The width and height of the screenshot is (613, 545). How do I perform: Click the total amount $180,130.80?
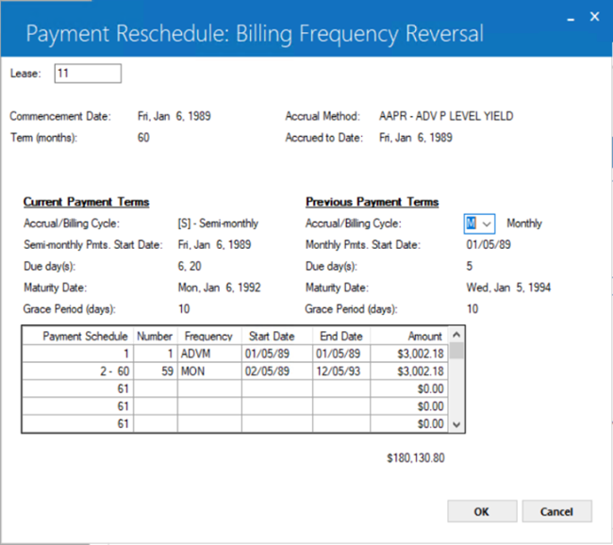pyautogui.click(x=416, y=458)
